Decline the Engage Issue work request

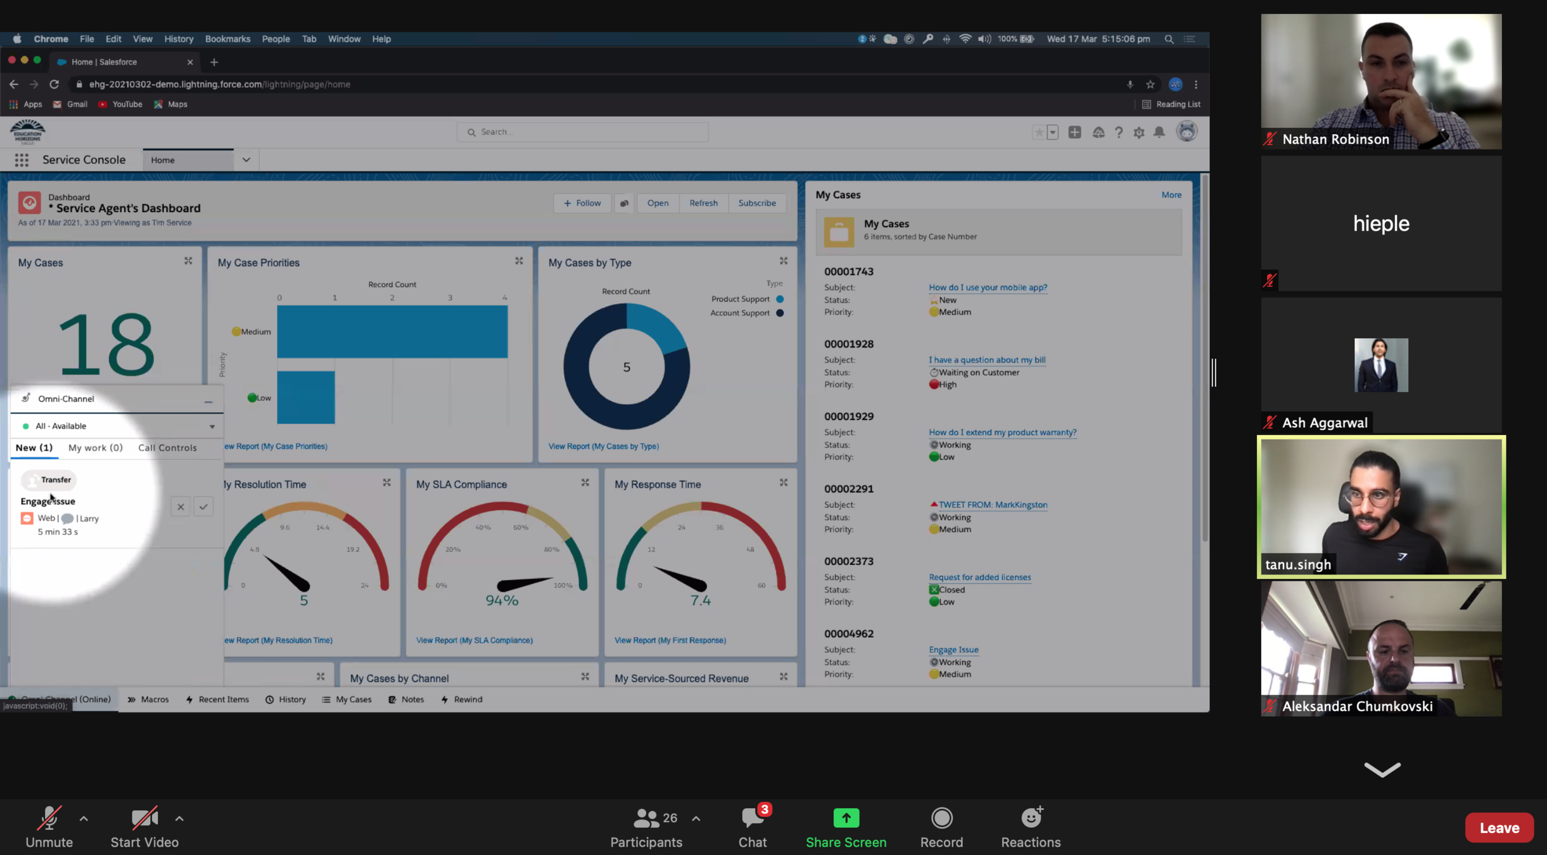click(x=181, y=507)
